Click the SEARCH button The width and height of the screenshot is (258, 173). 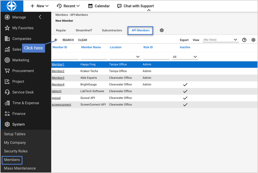pyautogui.click(x=68, y=40)
